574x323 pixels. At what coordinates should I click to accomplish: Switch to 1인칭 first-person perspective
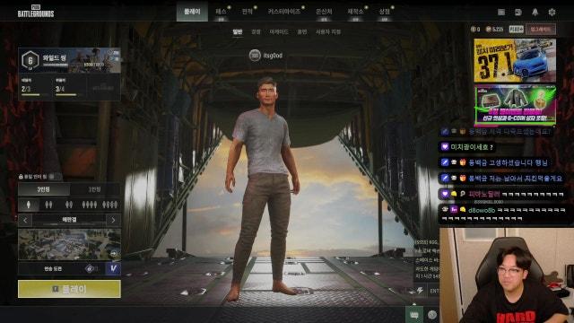coord(95,189)
